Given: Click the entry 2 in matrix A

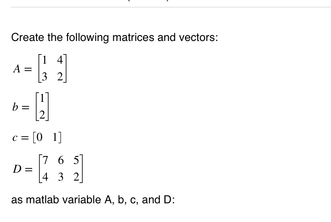Looking at the screenshot, I should [60, 77].
